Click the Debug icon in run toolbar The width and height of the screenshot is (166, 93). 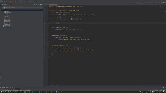147,3
